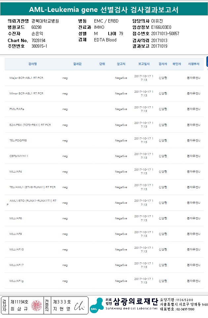Click the handwritten signature mark
Screen dimensions: 208x318
coord(79,305)
